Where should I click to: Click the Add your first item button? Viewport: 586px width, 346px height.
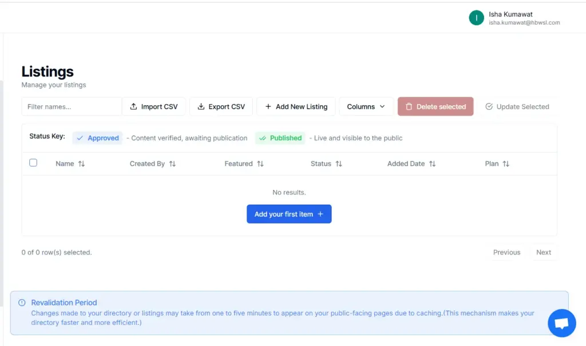289,213
